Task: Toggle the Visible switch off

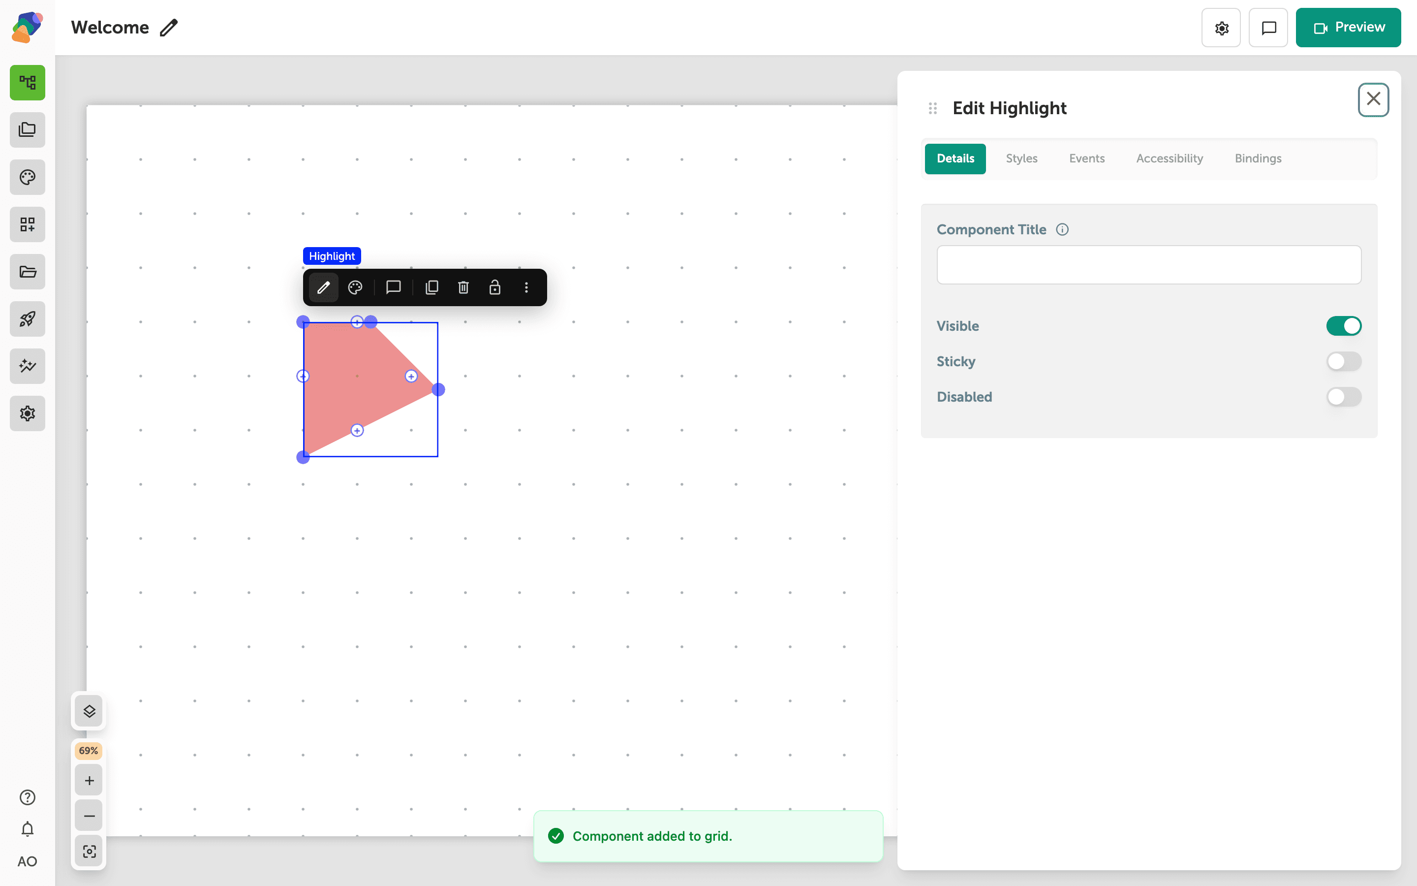Action: click(1344, 326)
